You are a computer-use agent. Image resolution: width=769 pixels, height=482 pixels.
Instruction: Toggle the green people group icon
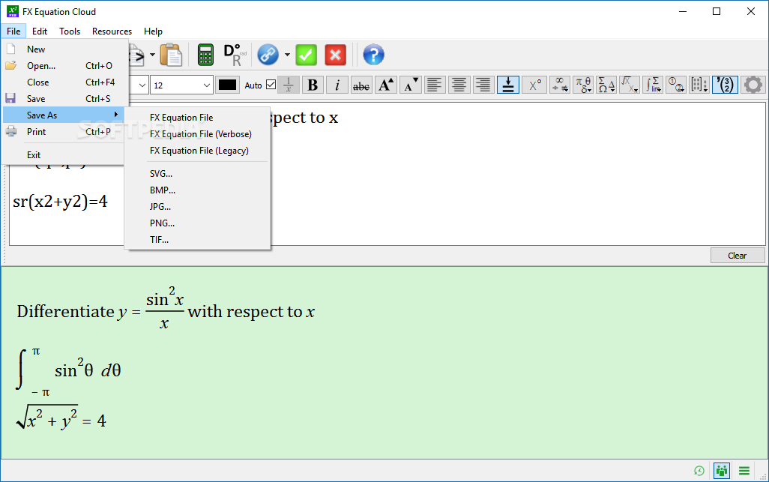click(x=722, y=471)
